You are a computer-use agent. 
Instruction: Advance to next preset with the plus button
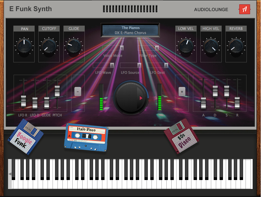coord(182,92)
